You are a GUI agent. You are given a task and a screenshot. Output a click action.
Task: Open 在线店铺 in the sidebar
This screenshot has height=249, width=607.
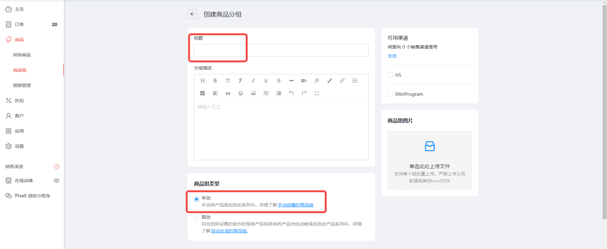pos(24,180)
